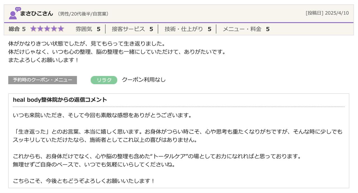This screenshot has width=358, height=193.
Task: Open reviewer まさひこさん's name
Action: pos(36,13)
